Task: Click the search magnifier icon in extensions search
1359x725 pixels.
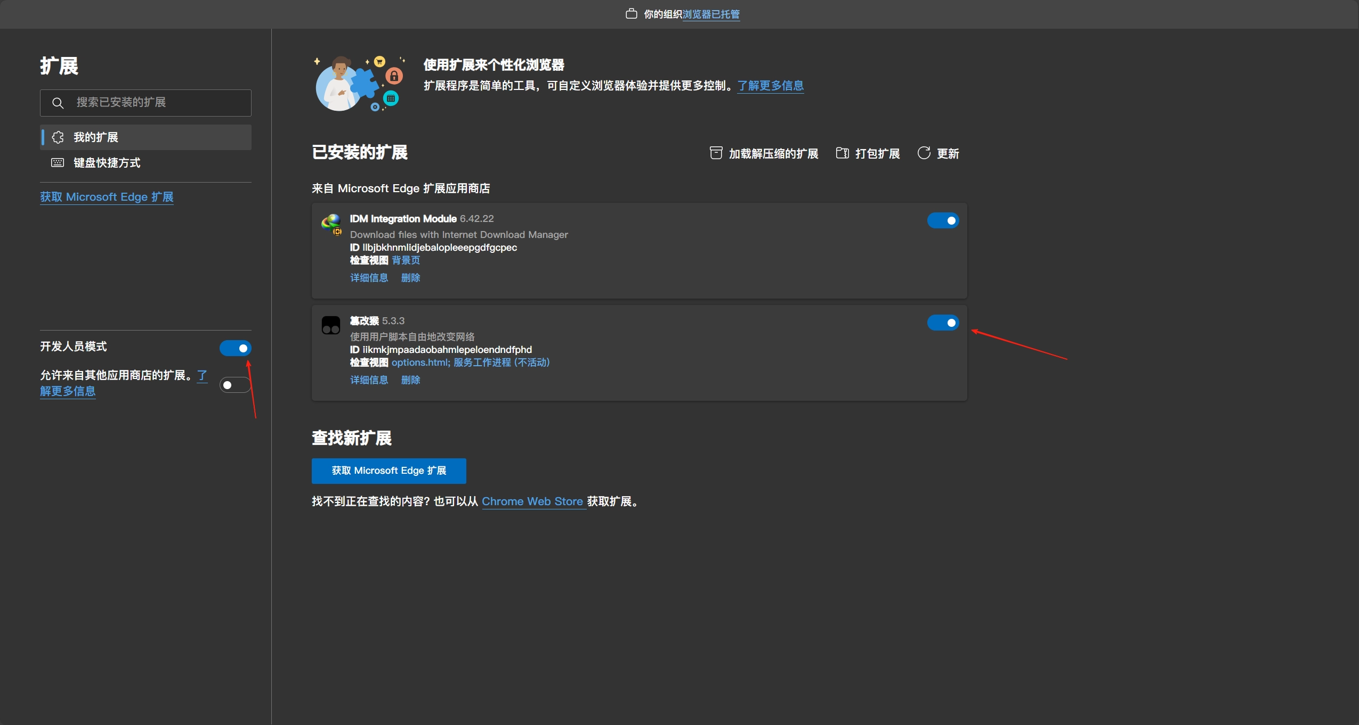Action: (58, 103)
